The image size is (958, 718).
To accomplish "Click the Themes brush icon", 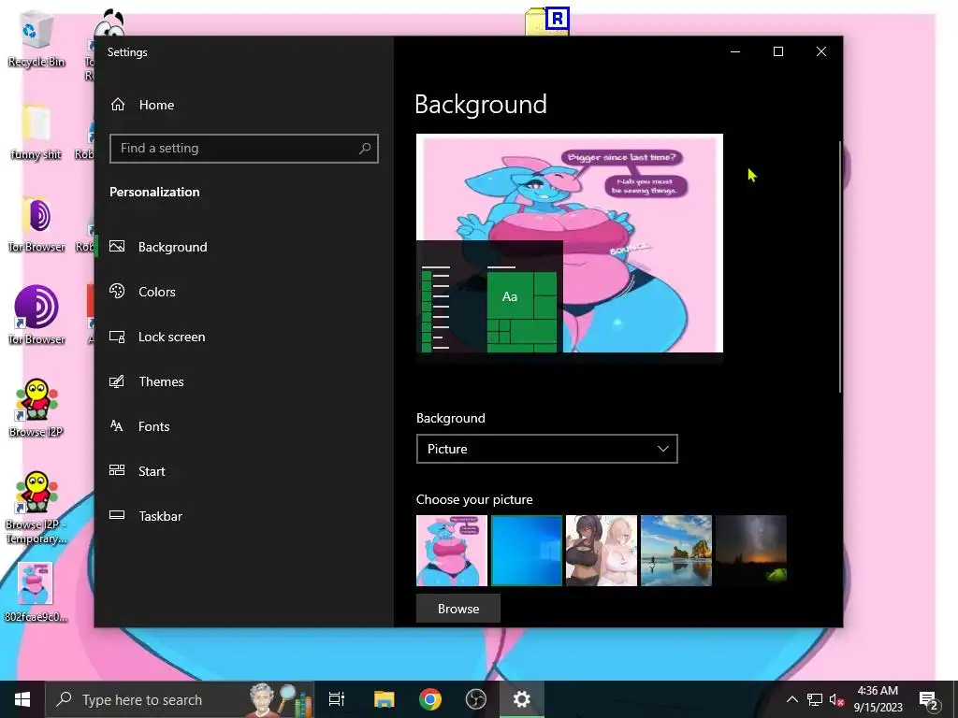I will click(x=117, y=381).
